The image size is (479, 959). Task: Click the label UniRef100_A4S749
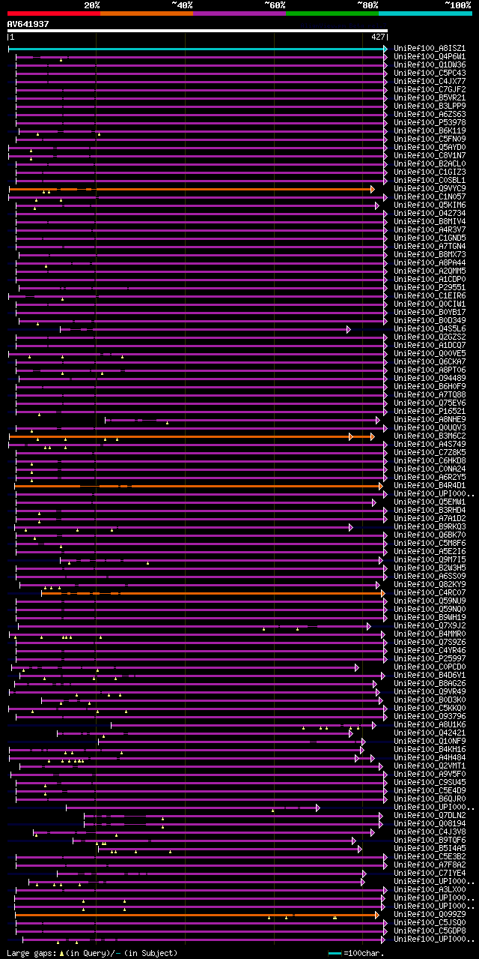click(x=430, y=445)
